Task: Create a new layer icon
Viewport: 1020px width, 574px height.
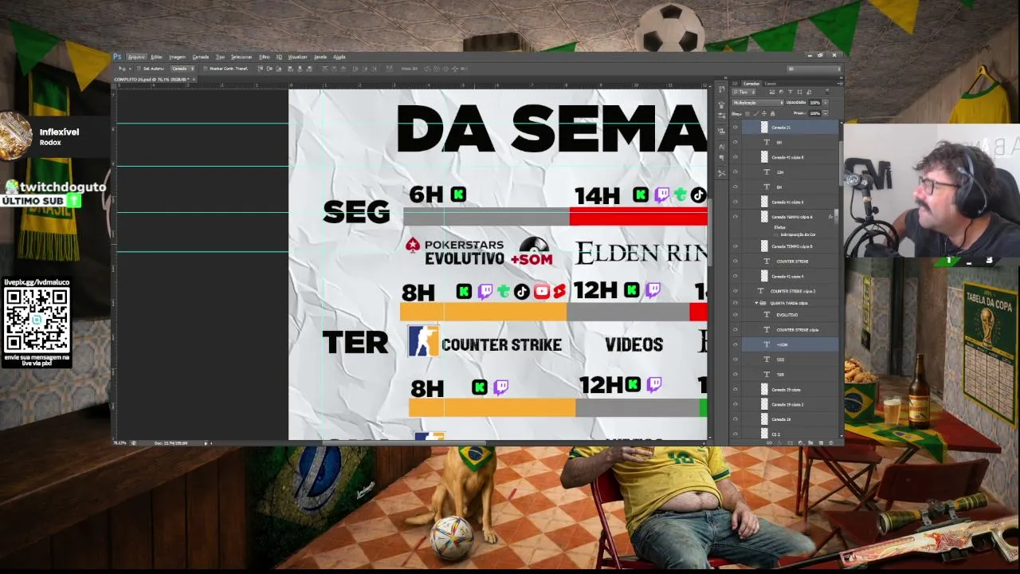Action: (x=821, y=442)
